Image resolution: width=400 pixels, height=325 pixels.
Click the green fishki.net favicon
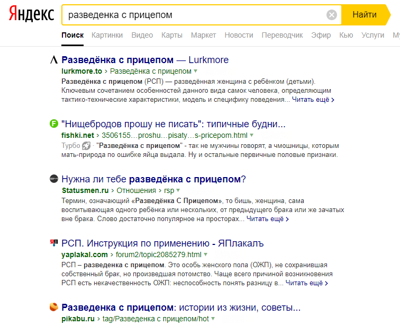[54, 124]
